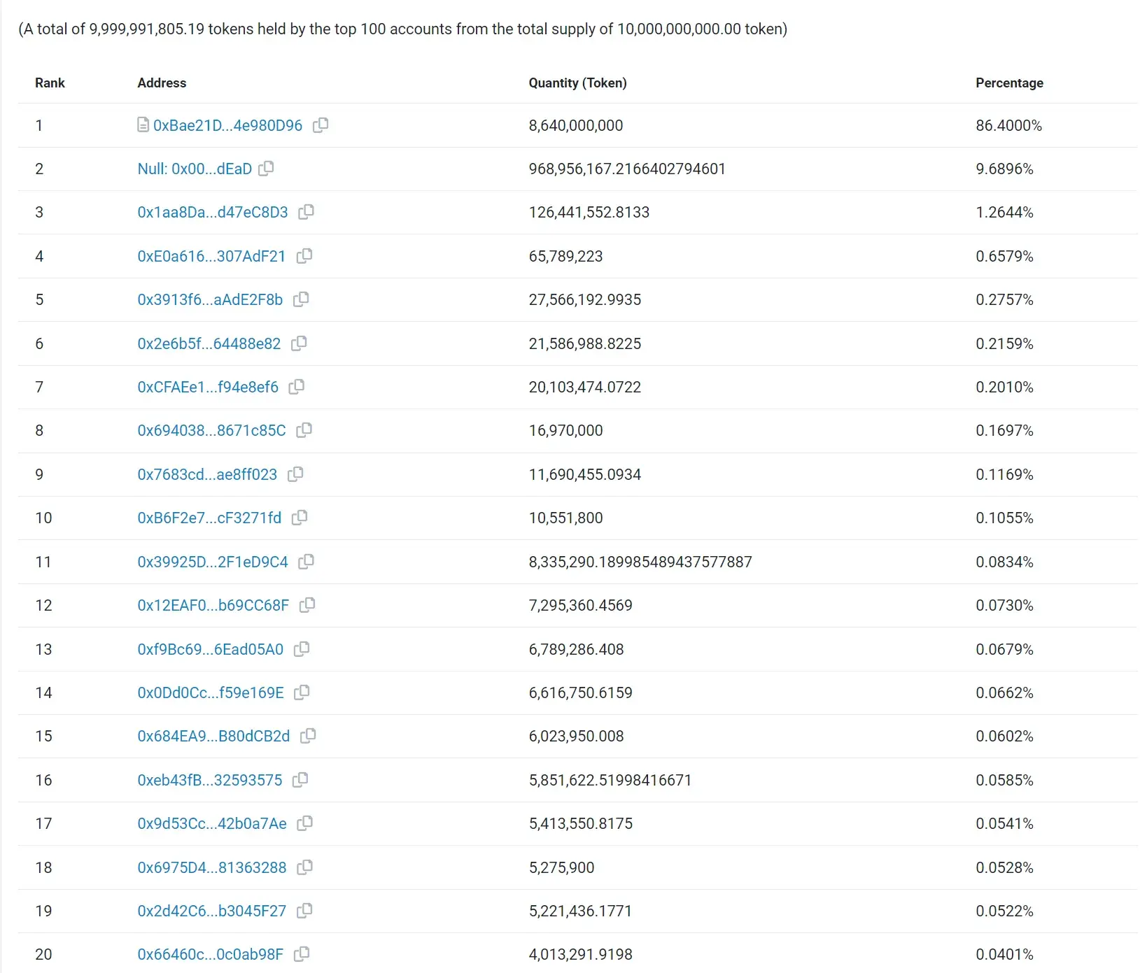Open address 0x6975D4...81363288
Screen dimensions: 1140x973
point(212,867)
